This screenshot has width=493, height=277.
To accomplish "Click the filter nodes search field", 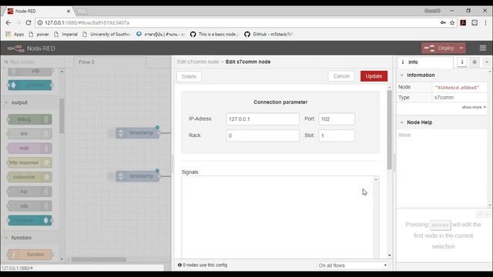I will pos(33,62).
